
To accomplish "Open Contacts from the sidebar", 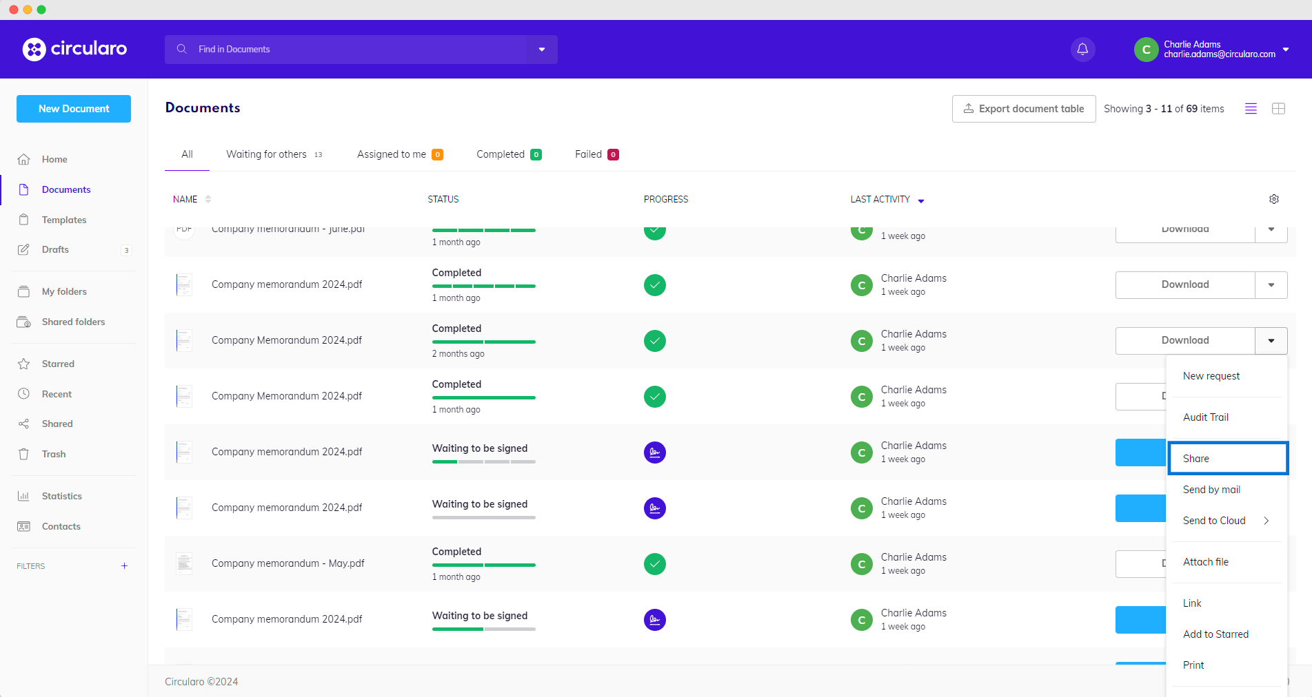I will pos(61,526).
